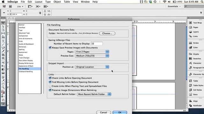Open the Object menu
The width and height of the screenshot is (204, 114).
point(57,2)
